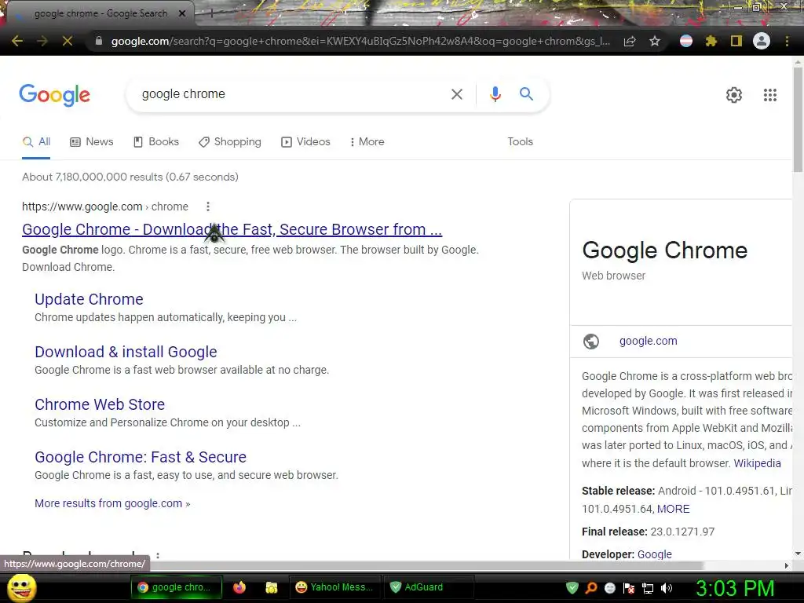Open the Update Chrome link
Image resolution: width=804 pixels, height=603 pixels.
89,299
